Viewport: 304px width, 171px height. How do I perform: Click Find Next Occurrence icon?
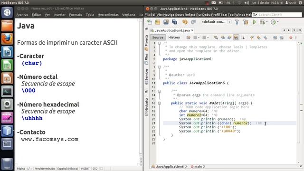229,38
